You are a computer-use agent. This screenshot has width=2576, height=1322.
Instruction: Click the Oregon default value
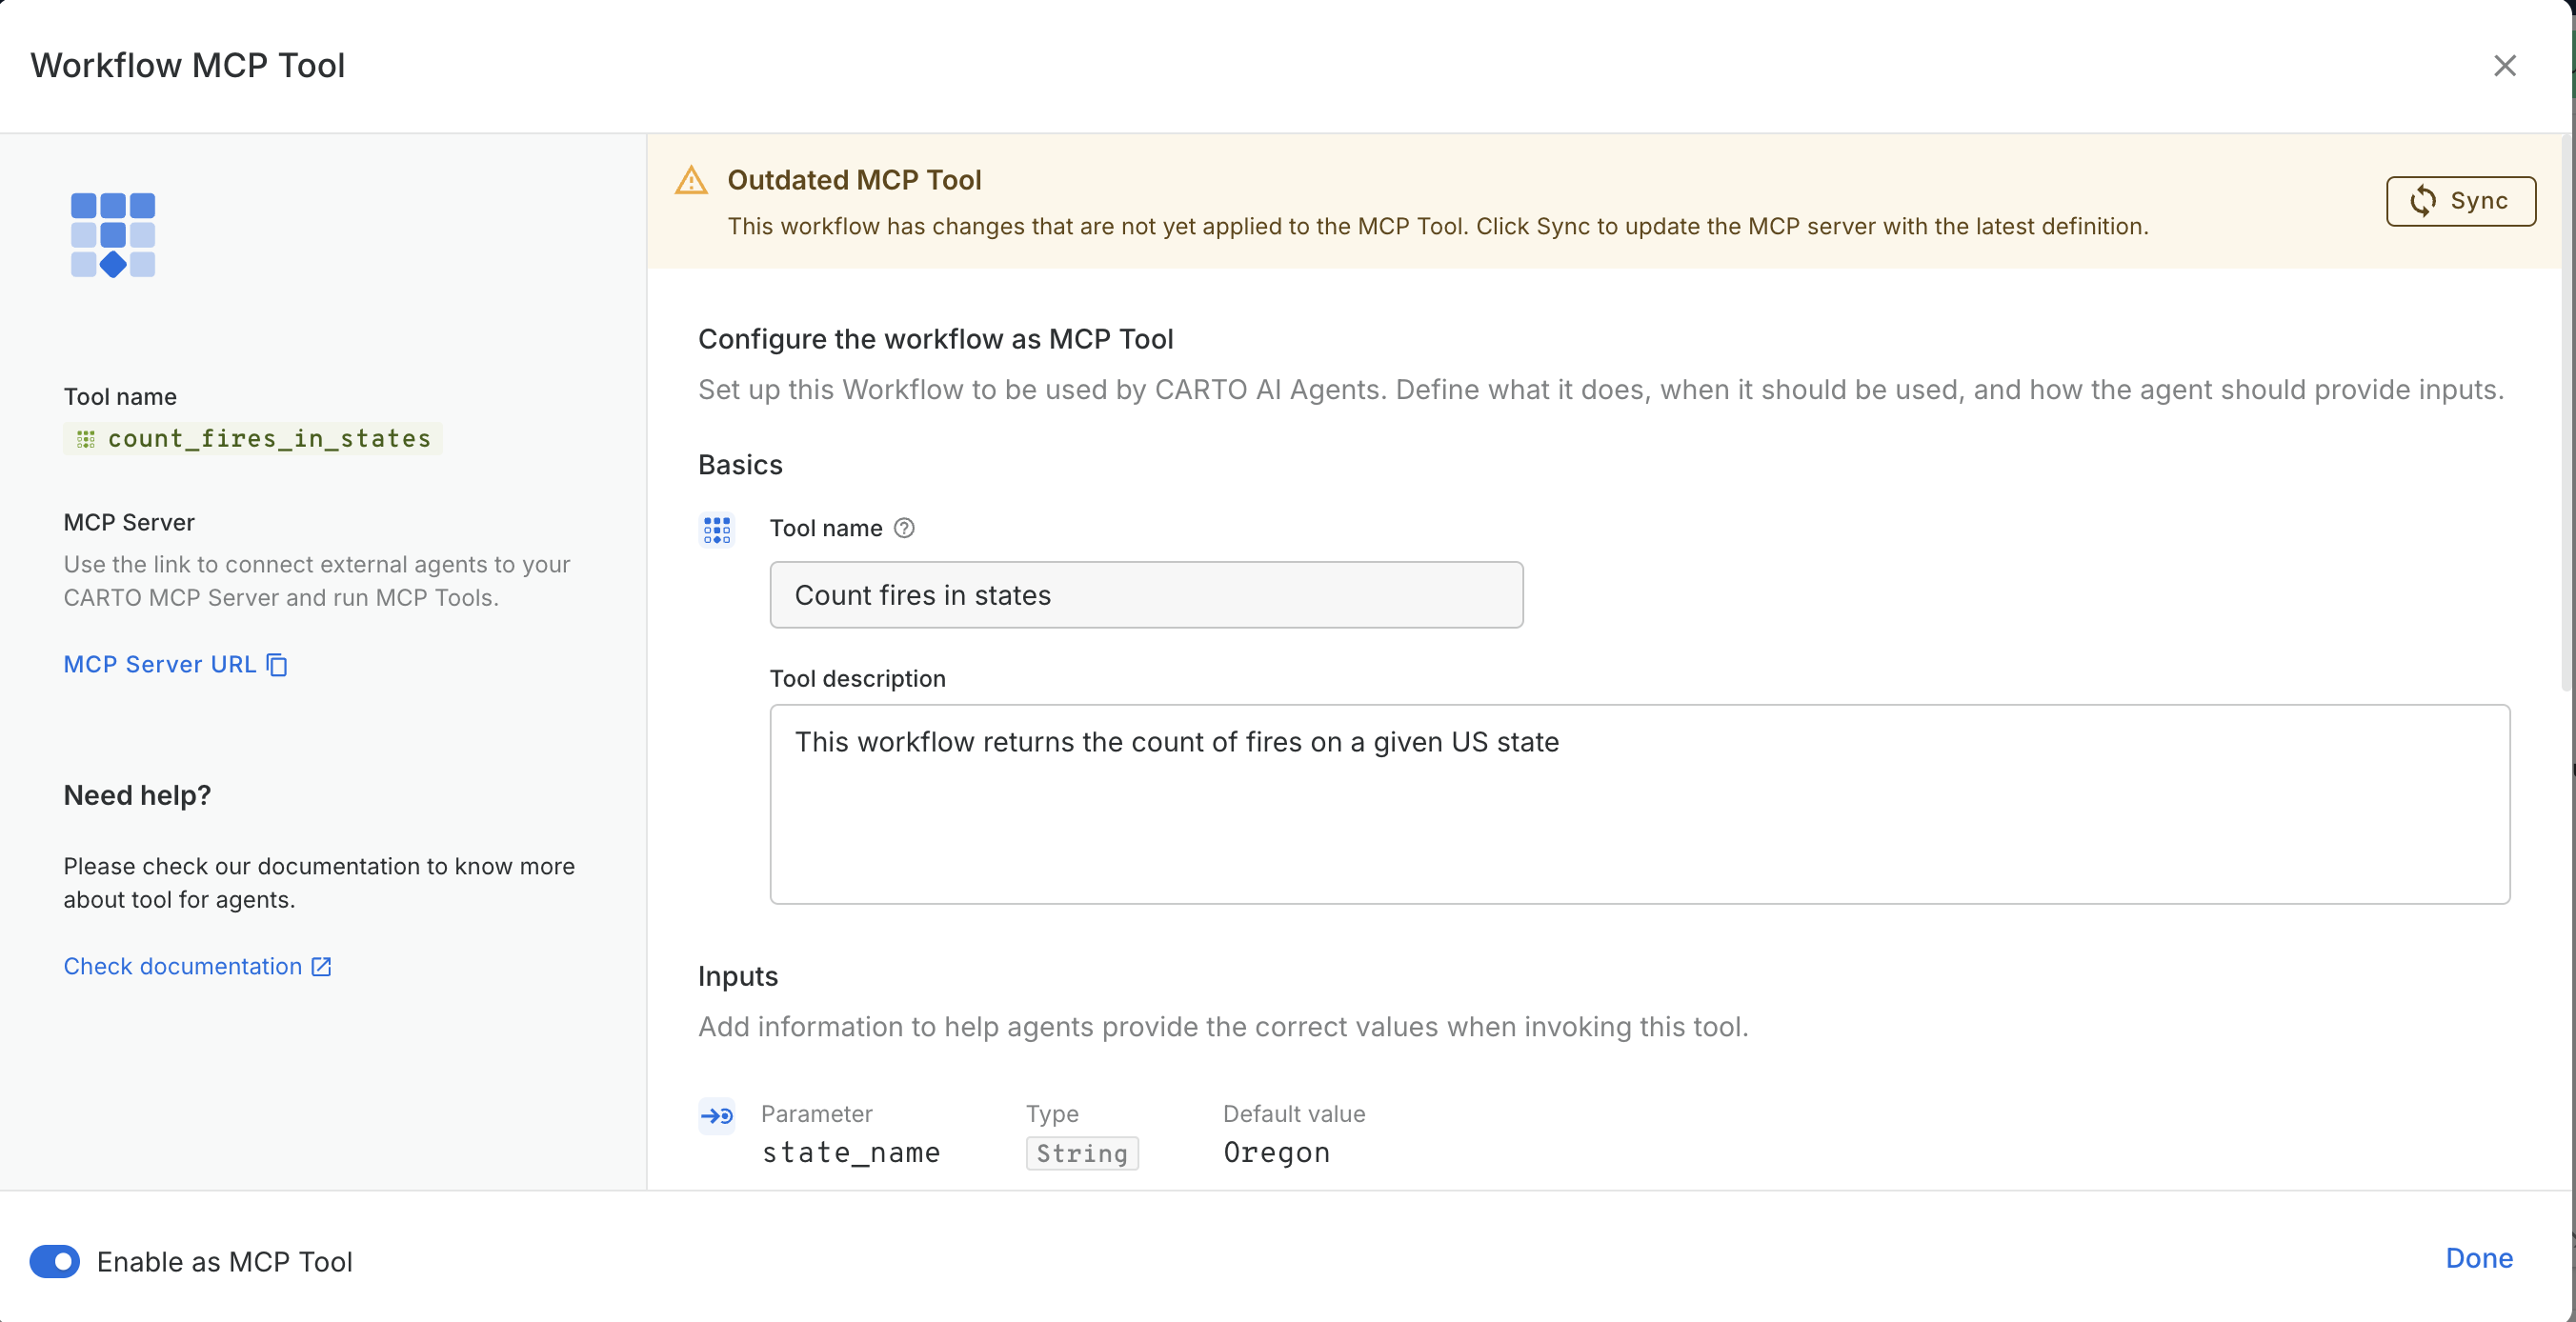[x=1276, y=1153]
